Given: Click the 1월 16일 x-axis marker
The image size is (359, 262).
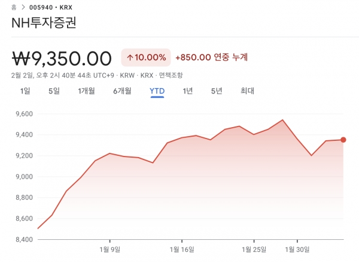Looking at the screenshot, I should tap(182, 249).
